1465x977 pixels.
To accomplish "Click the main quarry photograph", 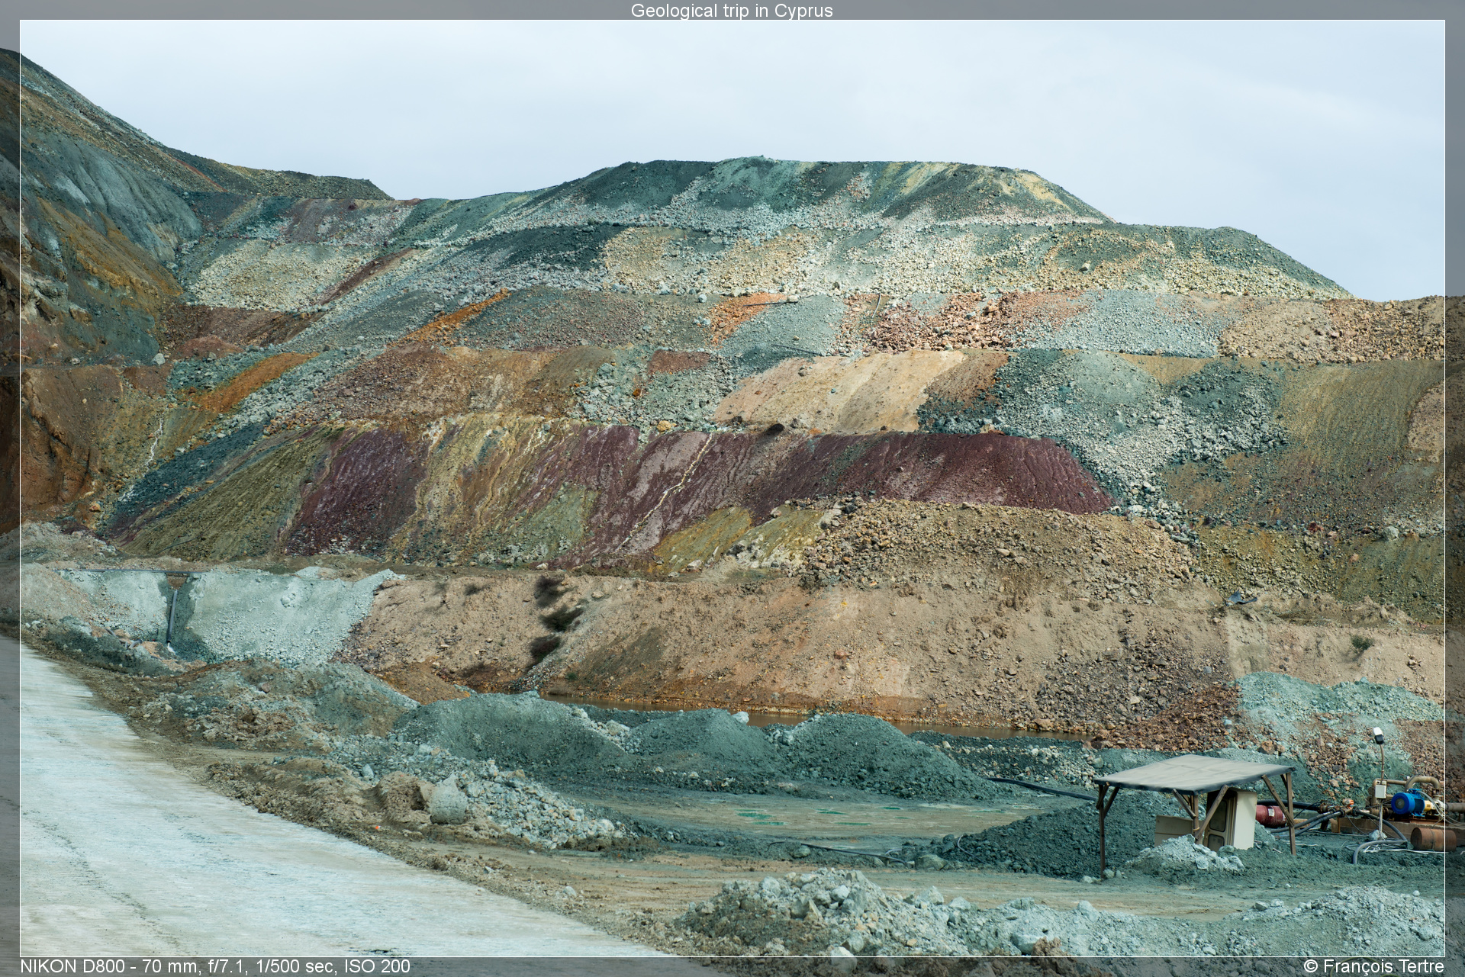I will 732,488.
